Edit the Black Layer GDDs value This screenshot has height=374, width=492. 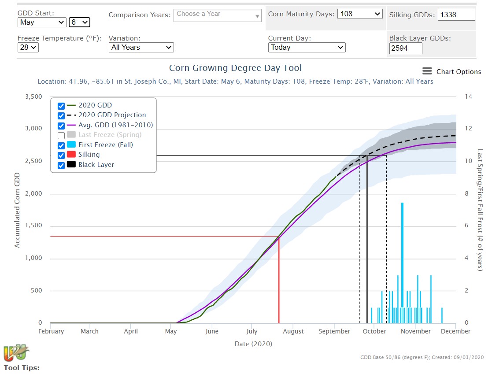pyautogui.click(x=405, y=48)
